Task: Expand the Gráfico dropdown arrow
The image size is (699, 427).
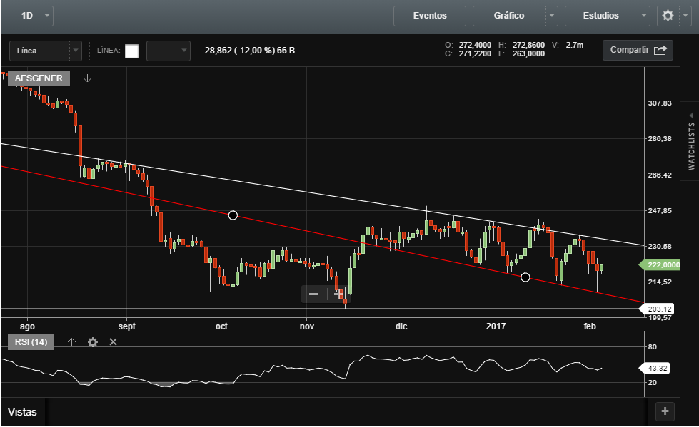Action: click(552, 16)
